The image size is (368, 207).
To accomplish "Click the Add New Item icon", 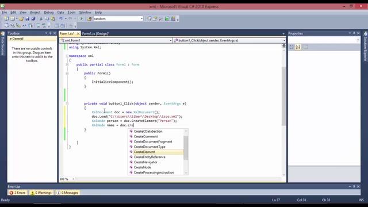I will (13, 19).
